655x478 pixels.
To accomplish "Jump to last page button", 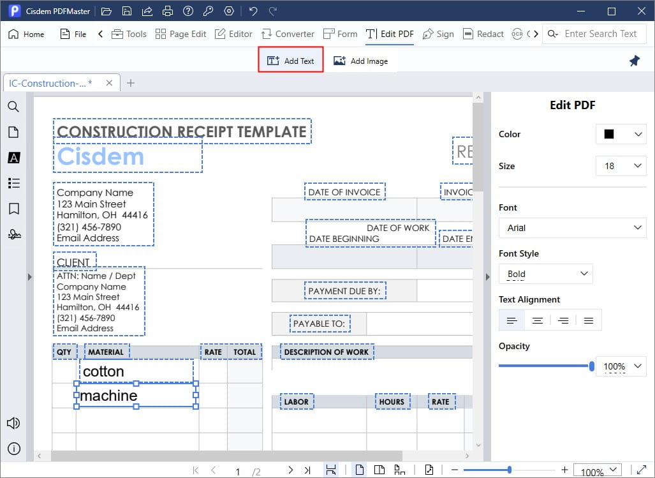I will point(307,470).
